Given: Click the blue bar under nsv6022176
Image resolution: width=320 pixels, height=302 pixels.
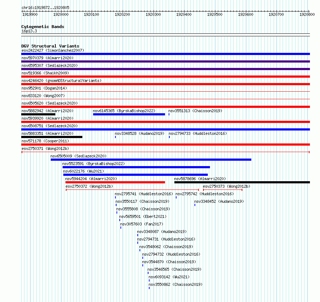Looking at the screenshot, I should tap(136, 175).
